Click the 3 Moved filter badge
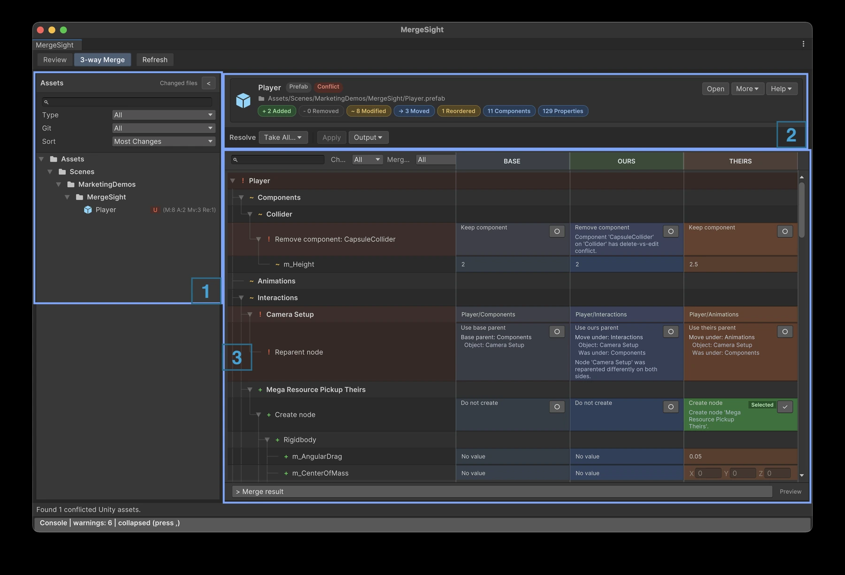845x575 pixels. (414, 111)
